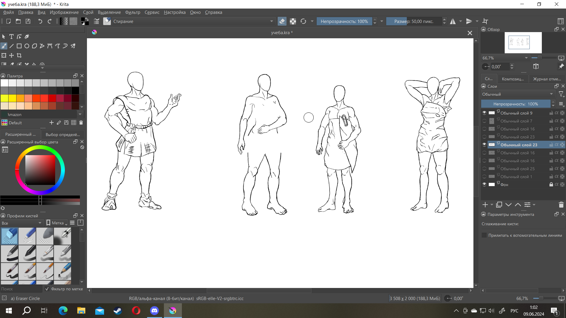Select the Ellipse tool
Viewport: 566px width, 318px height.
click(x=27, y=46)
